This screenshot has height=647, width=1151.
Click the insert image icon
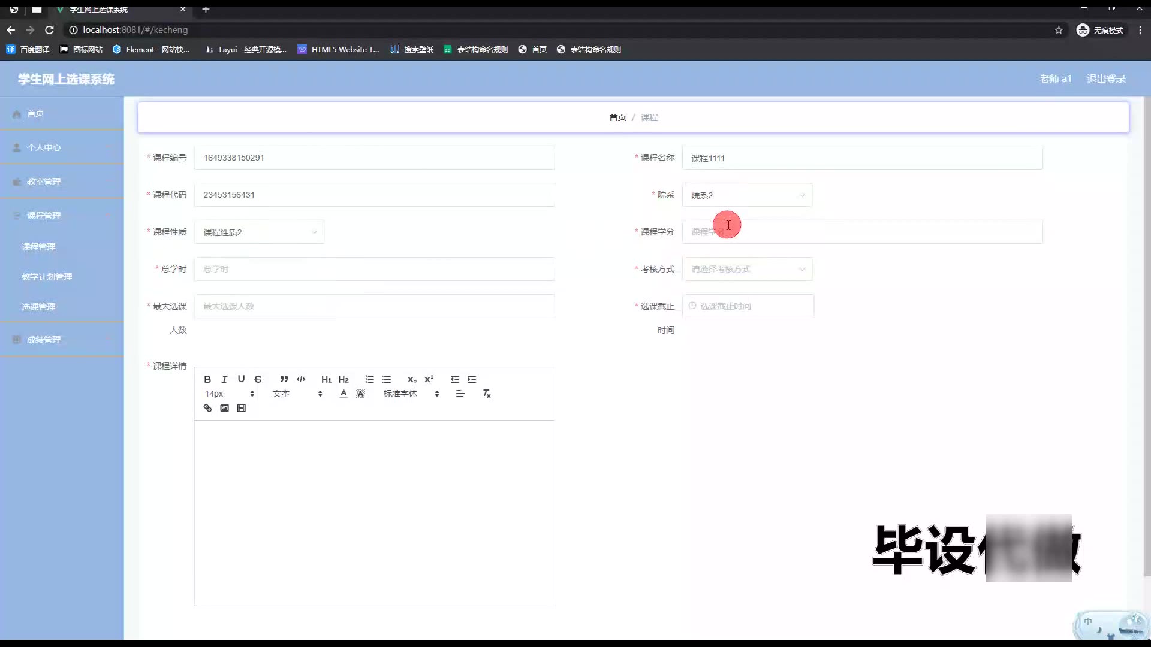coord(224,408)
